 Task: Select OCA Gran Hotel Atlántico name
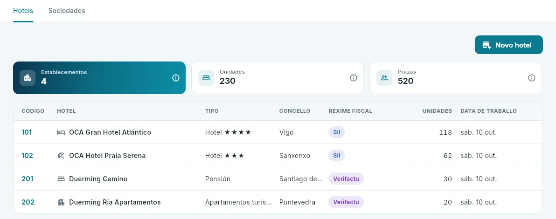pos(110,132)
